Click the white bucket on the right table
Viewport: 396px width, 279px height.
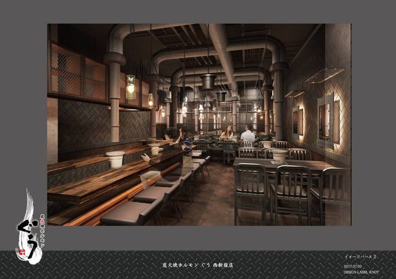[280, 156]
